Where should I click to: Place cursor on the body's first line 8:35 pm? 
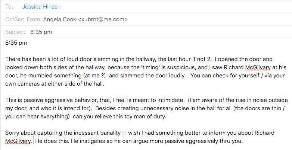tap(16, 43)
